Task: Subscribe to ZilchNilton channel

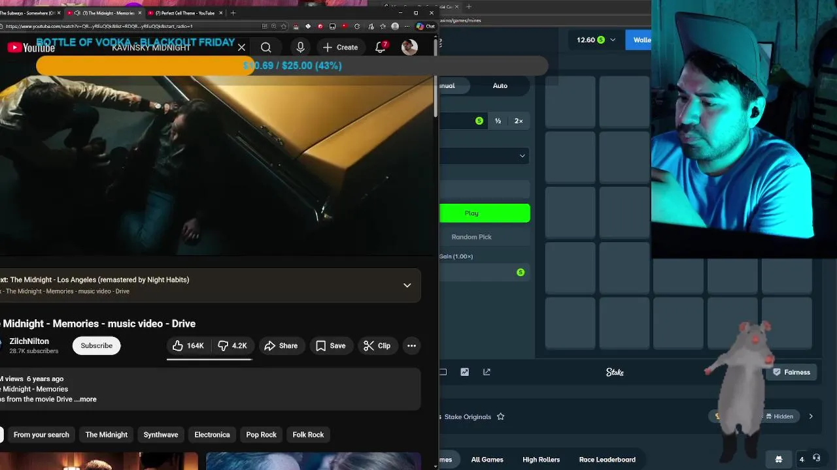Action: pyautogui.click(x=97, y=346)
